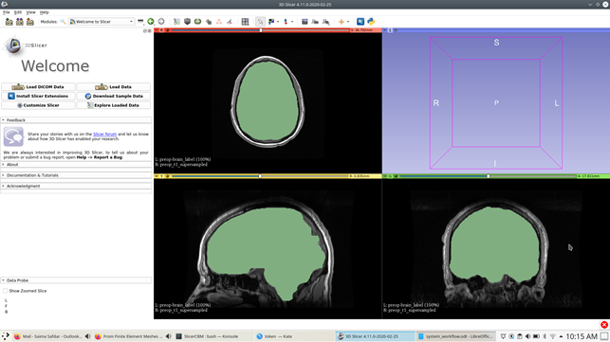Click the pin icon in green slice view
Image resolution: width=610 pixels, height=342 pixels.
tap(385, 176)
